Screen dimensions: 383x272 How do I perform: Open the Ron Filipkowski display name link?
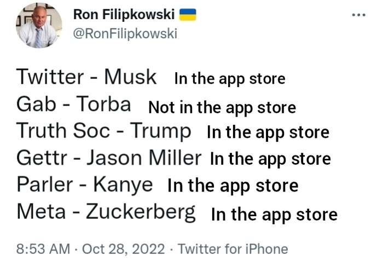(123, 15)
